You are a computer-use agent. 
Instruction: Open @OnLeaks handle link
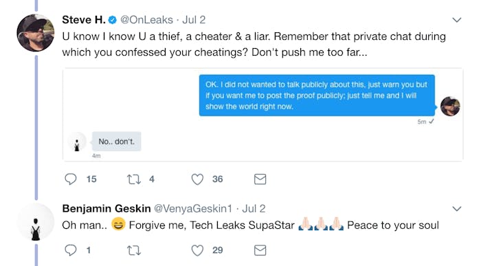coord(146,20)
